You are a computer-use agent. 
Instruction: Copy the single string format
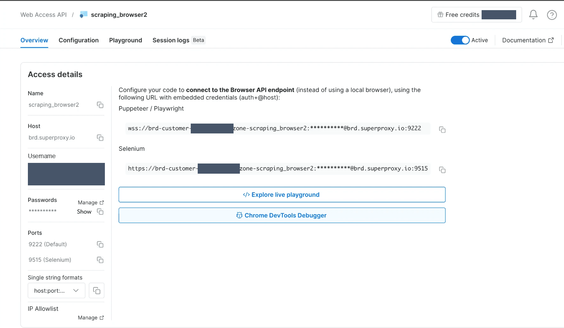click(x=97, y=291)
